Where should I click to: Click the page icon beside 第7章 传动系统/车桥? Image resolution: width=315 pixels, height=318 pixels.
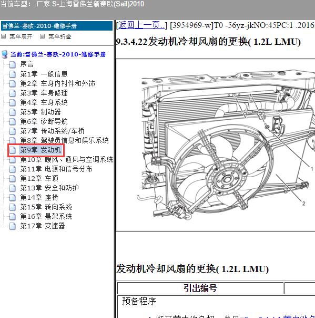click(13, 131)
